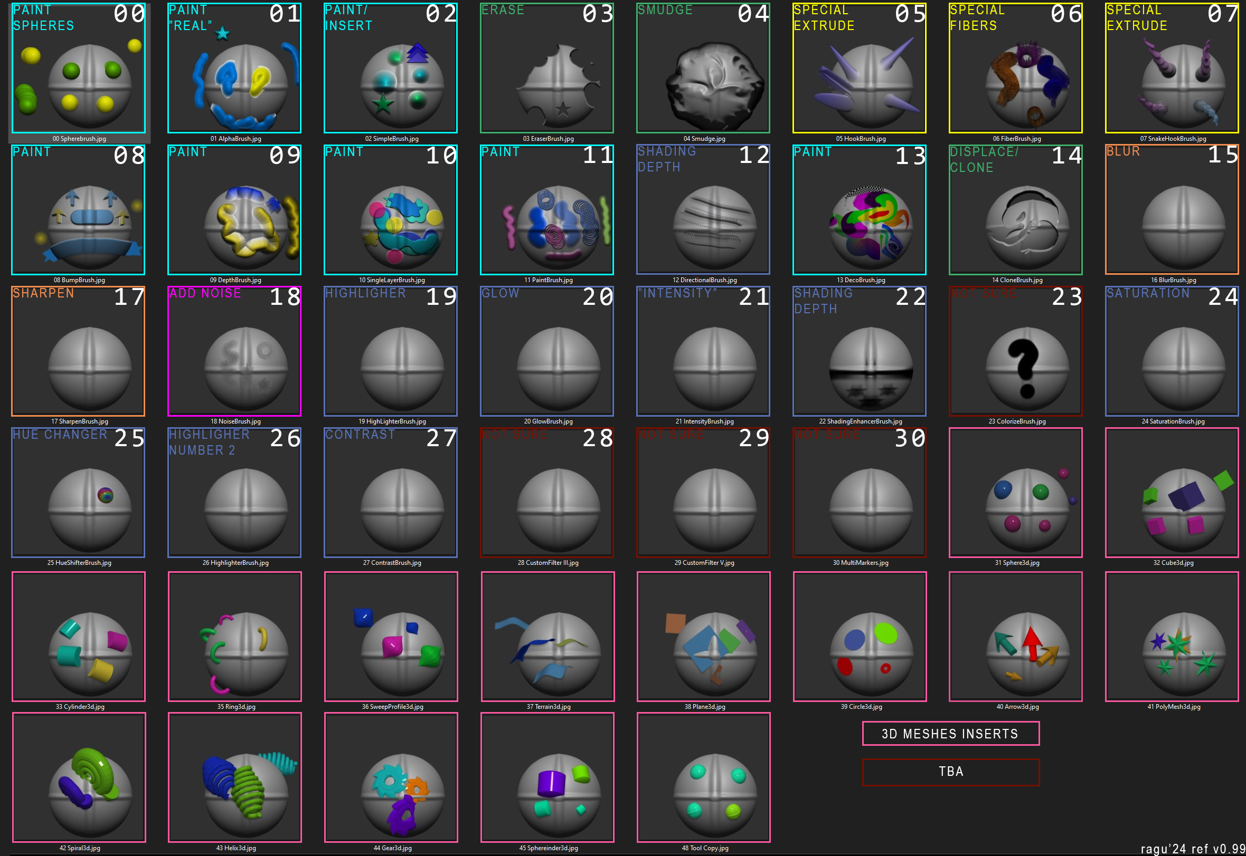Image resolution: width=1246 pixels, height=856 pixels.
Task: Click the 09 DepthBrush icon
Action: (x=234, y=209)
